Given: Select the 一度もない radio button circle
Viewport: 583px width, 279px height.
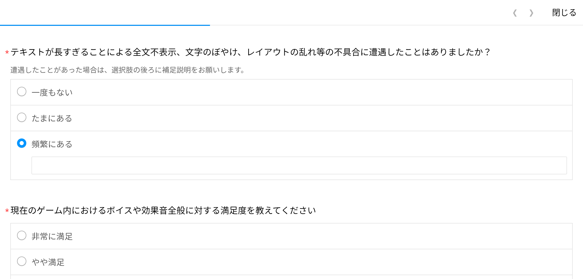Looking at the screenshot, I should pos(22,92).
